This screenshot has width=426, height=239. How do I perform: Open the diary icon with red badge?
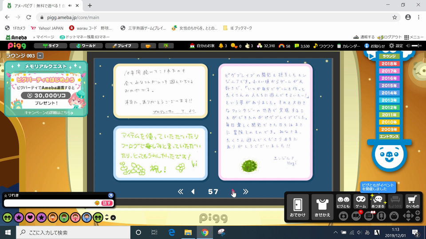point(356,216)
